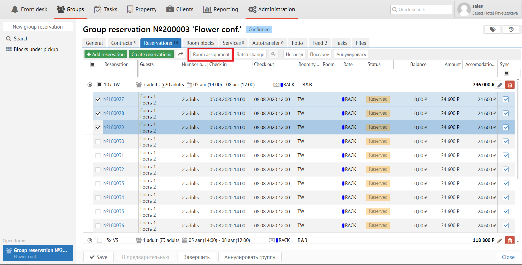Select reservation №100030 checkbox
522x265 pixels.
(98, 142)
